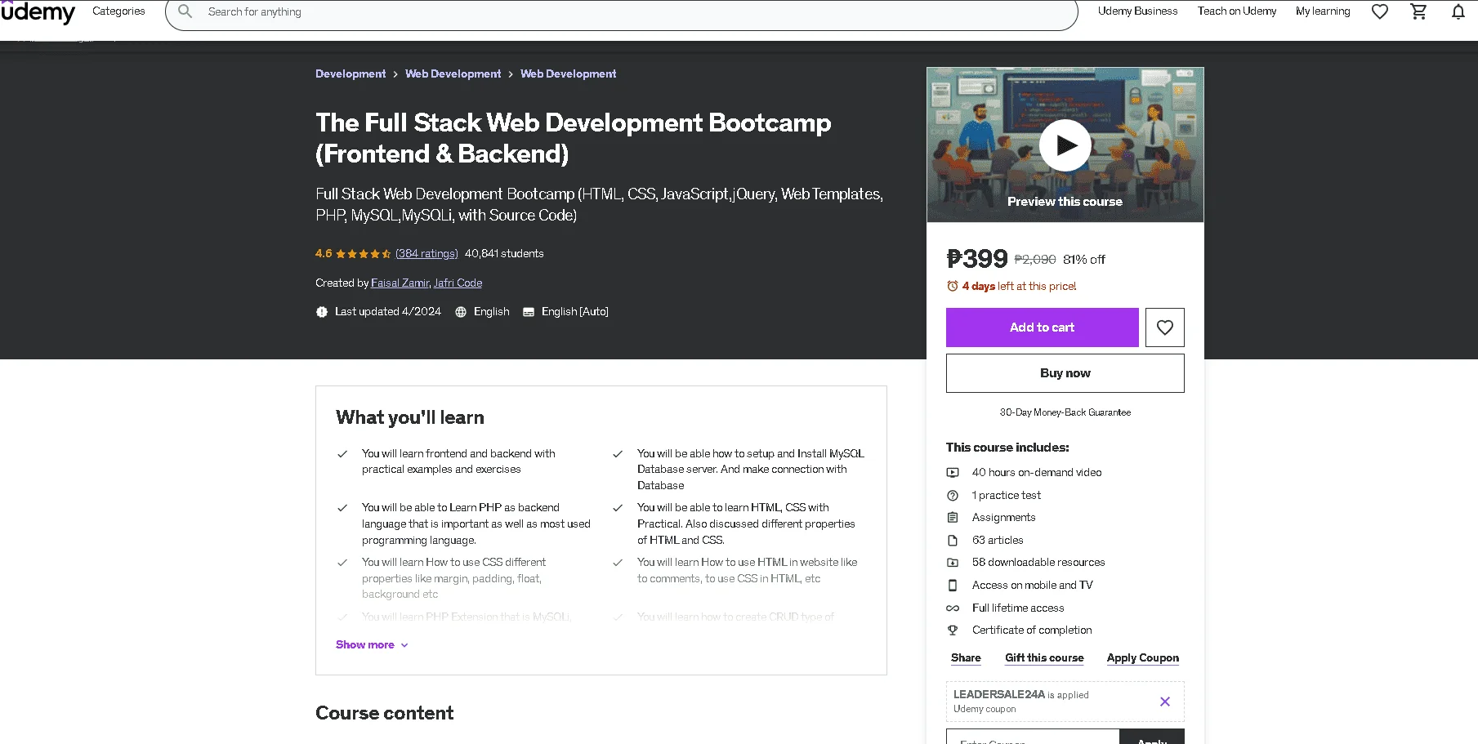
Task: Click checkmark beside 'frontend and backend' item
Action: point(342,454)
